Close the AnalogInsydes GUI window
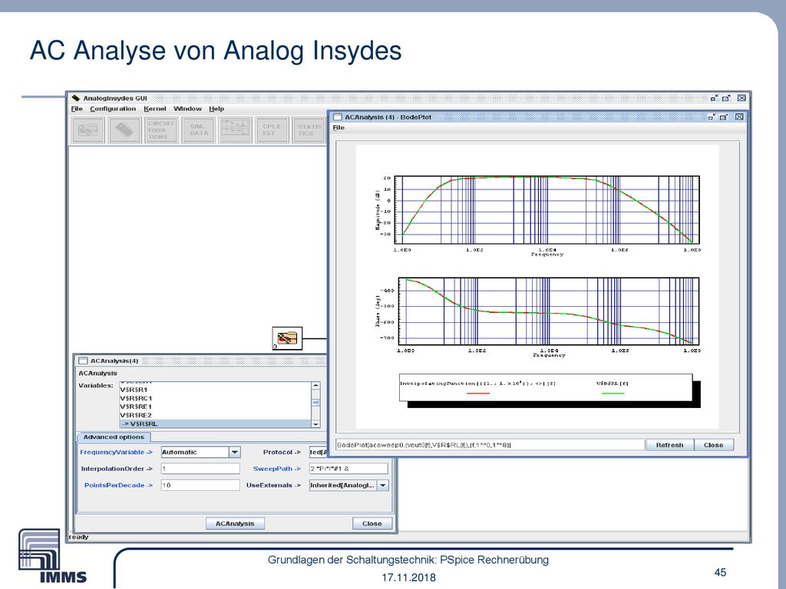 click(741, 98)
